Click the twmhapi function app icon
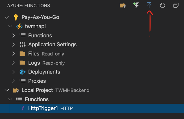 tap(19, 26)
